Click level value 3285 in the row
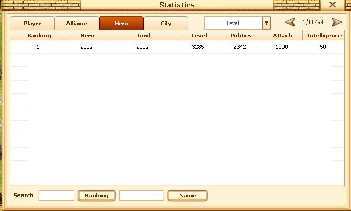The width and height of the screenshot is (351, 211). coord(199,47)
